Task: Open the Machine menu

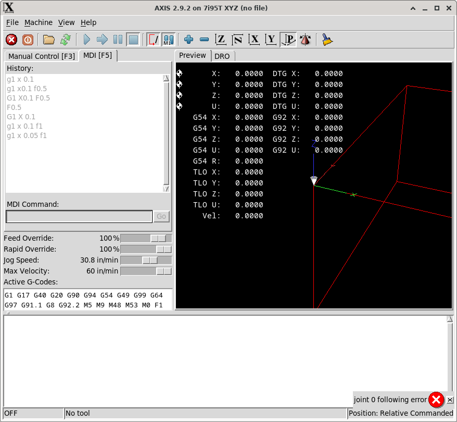Action: pos(39,22)
